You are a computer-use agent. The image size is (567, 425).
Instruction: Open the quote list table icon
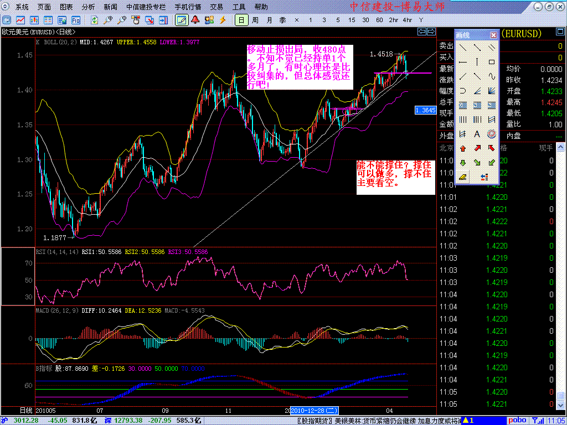coord(48,20)
